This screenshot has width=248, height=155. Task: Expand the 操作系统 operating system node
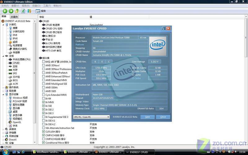coord(3,87)
